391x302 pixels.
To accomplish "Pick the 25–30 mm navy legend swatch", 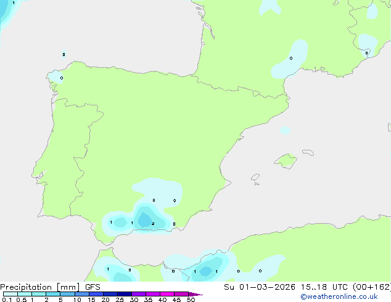I will [125, 294].
